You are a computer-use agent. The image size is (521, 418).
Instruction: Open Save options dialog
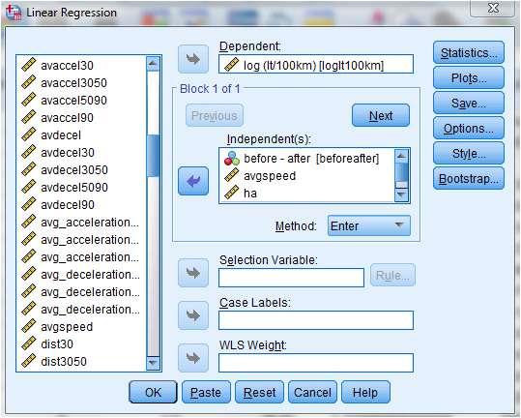pyautogui.click(x=469, y=104)
